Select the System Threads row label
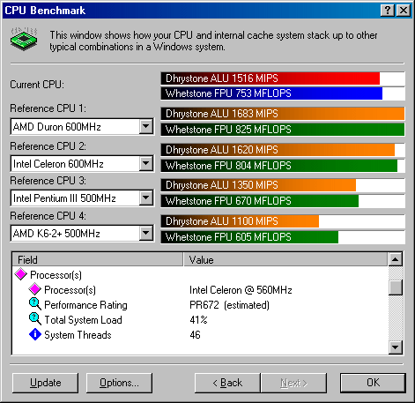 pyautogui.click(x=78, y=335)
